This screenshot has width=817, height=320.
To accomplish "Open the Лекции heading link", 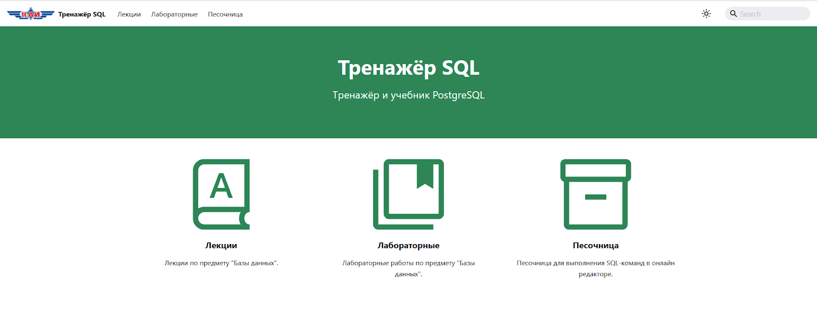I will coord(221,246).
